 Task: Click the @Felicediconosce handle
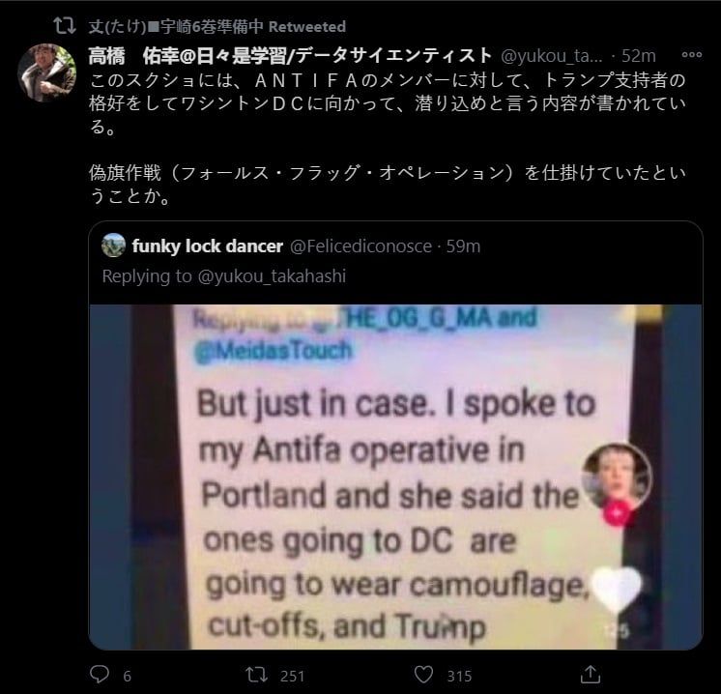point(360,246)
